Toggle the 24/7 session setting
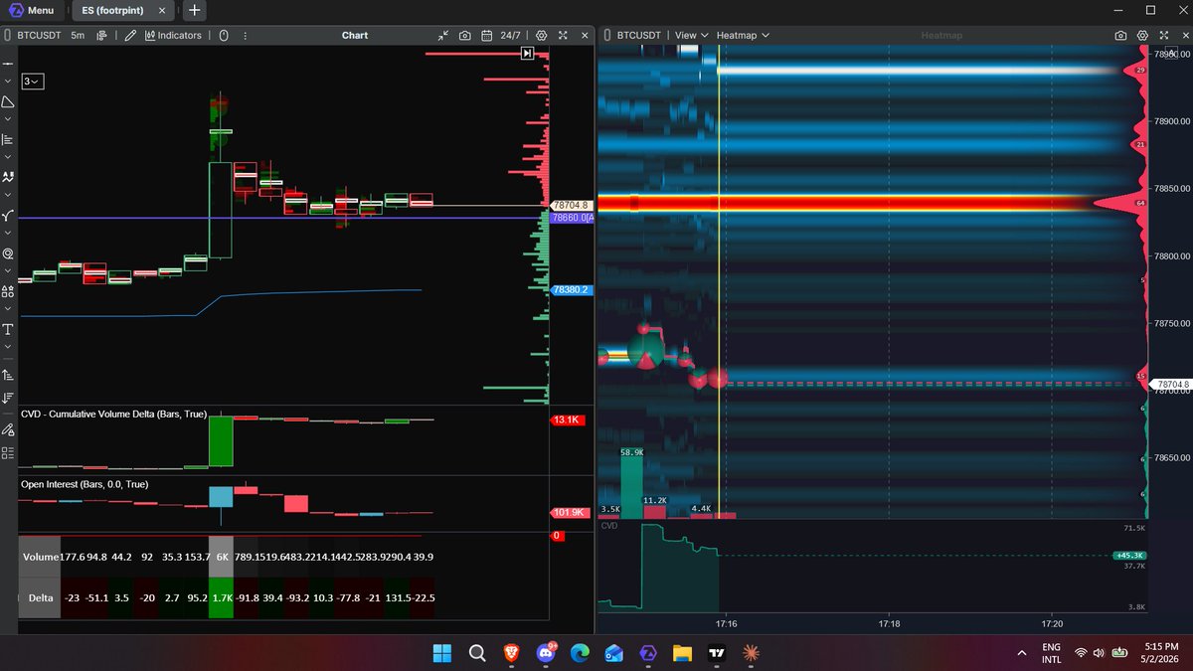 tap(510, 35)
